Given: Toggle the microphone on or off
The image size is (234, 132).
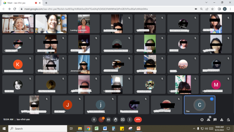Looking at the screenshot, I should pos(94,119).
